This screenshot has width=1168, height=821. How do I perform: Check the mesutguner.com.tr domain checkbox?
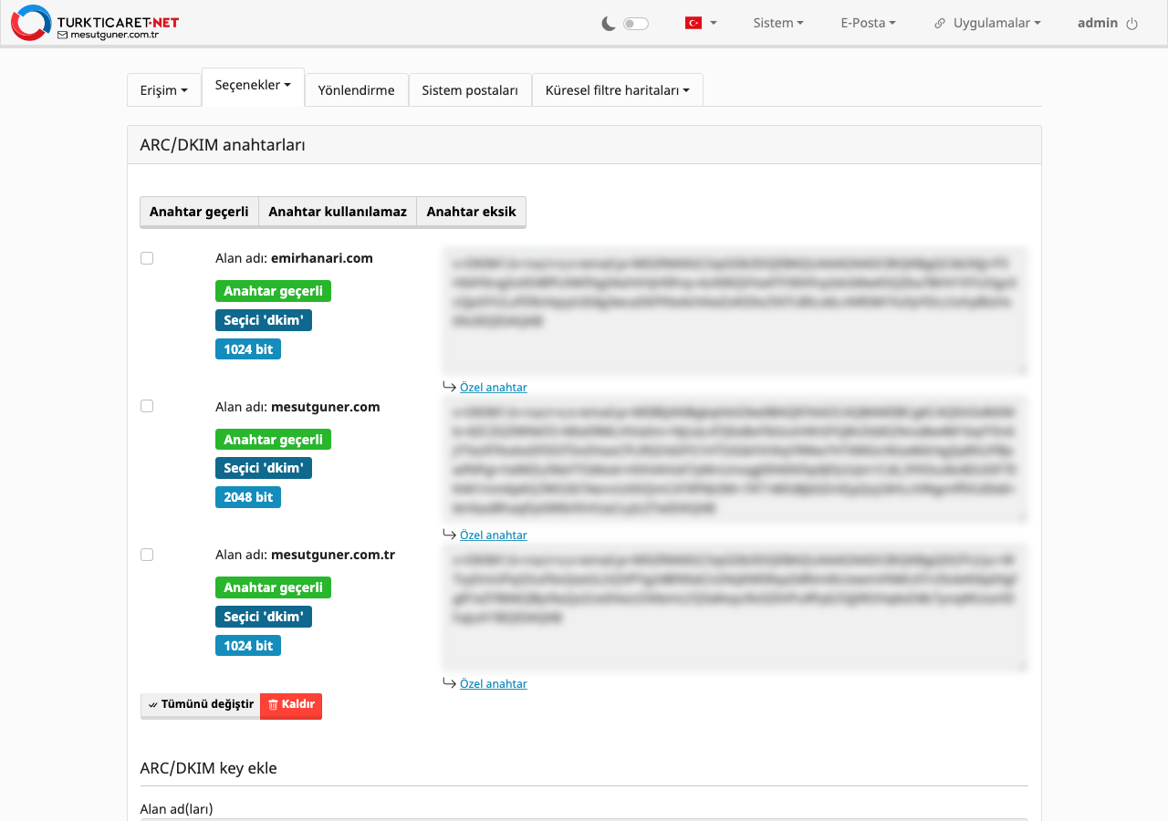point(147,555)
